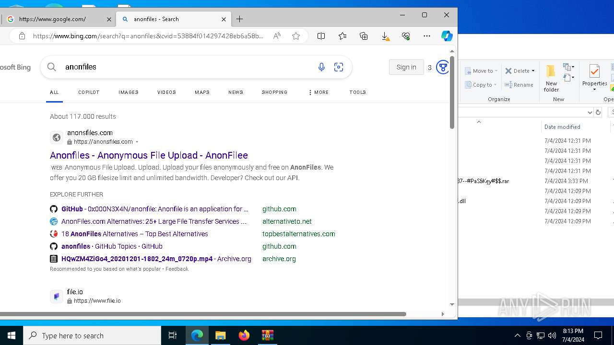Toggle Split screen icon in Edge toolbar
Screen dimensions: 614x345
click(321, 36)
